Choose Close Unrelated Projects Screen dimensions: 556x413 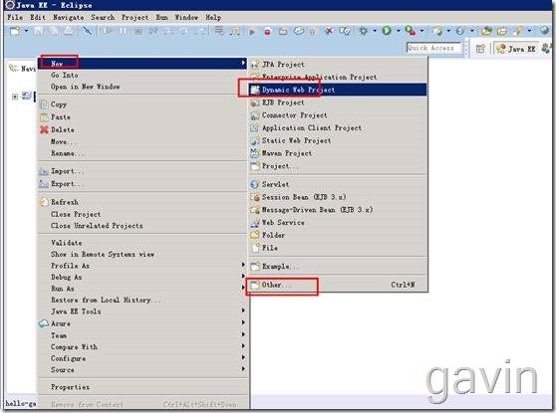coord(97,226)
